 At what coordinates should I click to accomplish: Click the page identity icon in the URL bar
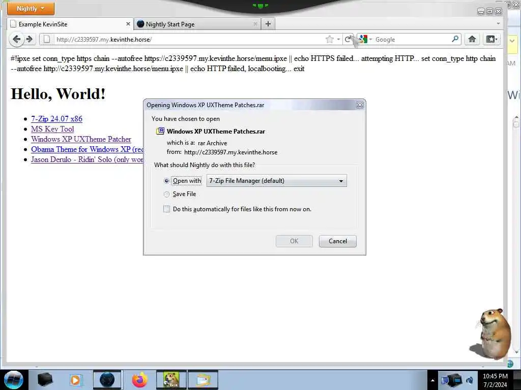click(x=47, y=39)
